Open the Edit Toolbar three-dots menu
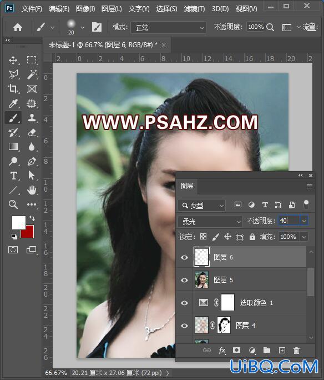This screenshot has height=380, width=324. (x=32, y=204)
